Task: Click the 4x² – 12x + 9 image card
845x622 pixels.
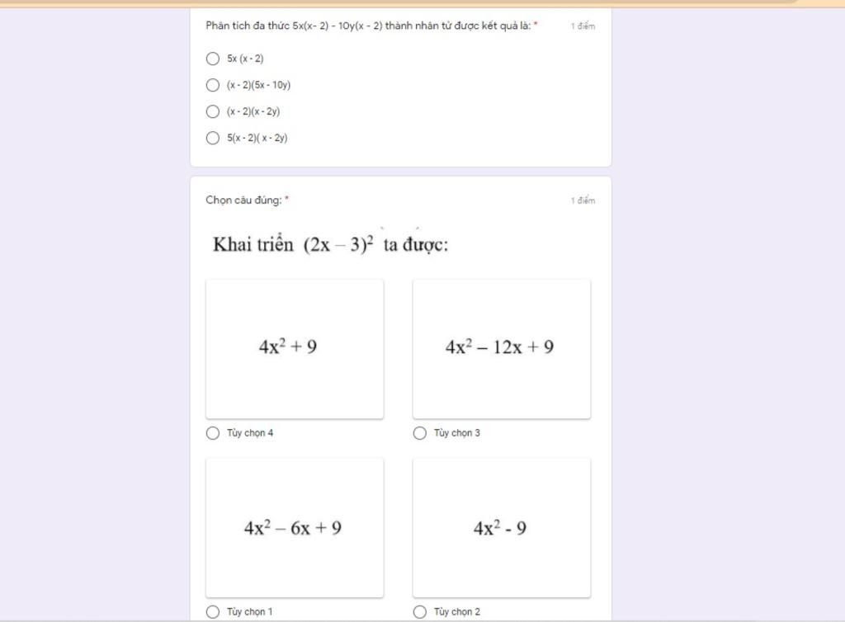Action: click(x=502, y=349)
